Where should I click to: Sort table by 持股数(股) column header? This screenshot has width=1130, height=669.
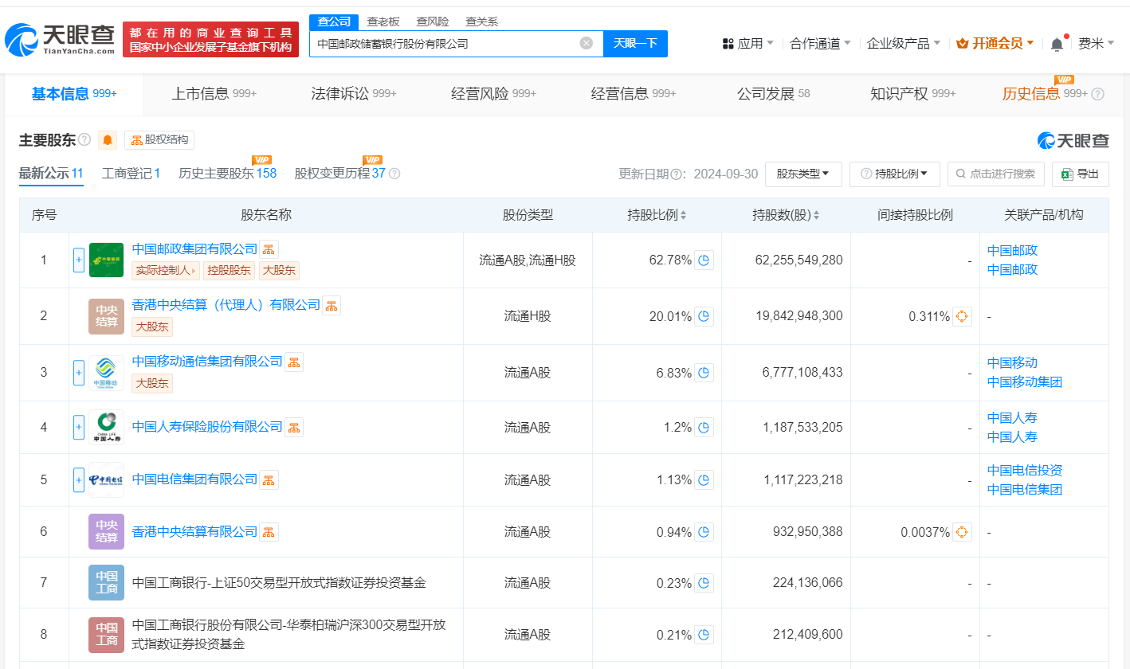click(786, 215)
